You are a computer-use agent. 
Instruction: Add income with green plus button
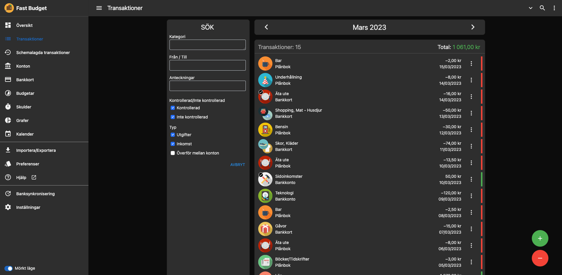540,238
